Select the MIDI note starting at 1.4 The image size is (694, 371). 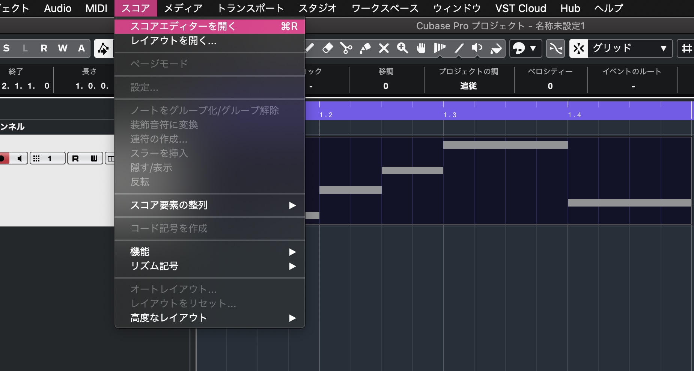[x=629, y=203]
